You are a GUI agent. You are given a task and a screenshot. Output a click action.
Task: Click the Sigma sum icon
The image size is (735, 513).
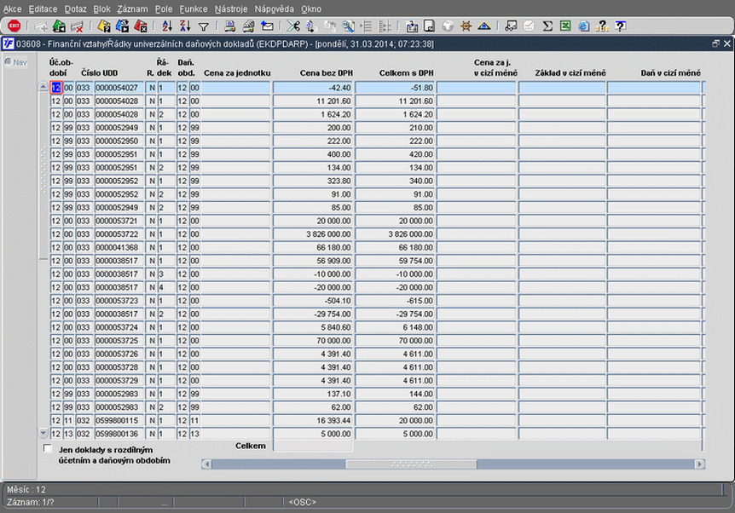point(547,26)
